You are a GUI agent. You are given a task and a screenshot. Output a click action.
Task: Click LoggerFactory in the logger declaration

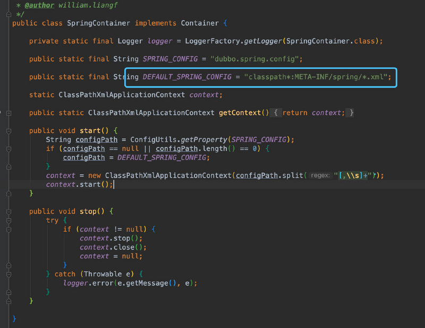[212, 41]
